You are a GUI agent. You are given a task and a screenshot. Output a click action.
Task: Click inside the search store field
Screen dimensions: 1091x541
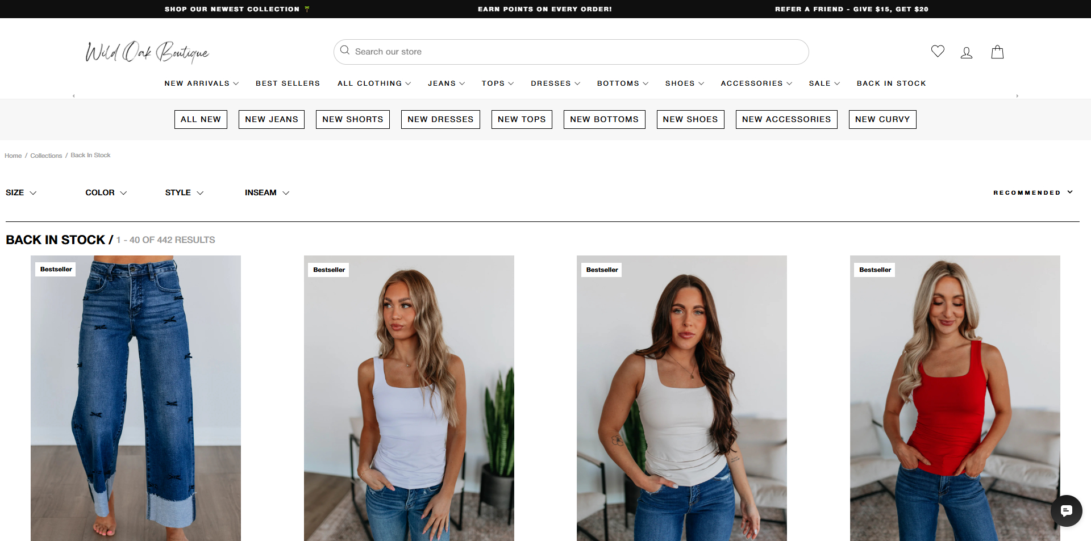(511, 51)
